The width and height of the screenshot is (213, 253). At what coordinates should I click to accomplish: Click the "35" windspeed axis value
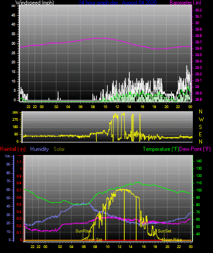(13, 34)
